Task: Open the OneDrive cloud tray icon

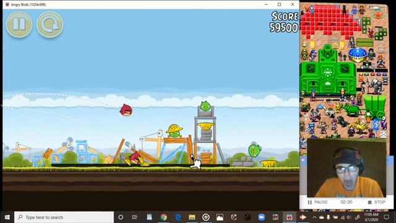Action: coord(322,217)
